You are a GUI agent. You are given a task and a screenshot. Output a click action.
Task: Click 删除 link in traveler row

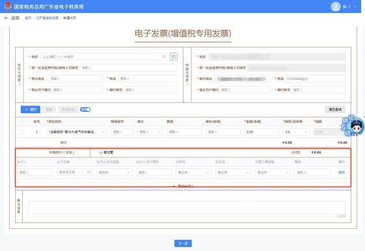point(342,172)
